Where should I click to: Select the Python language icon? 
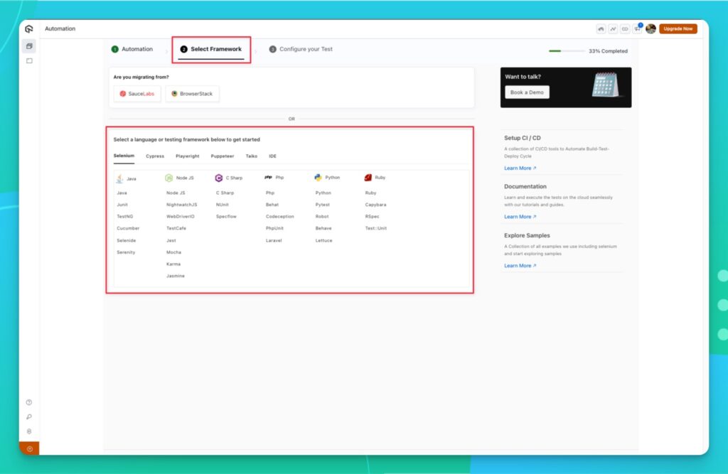(x=318, y=178)
